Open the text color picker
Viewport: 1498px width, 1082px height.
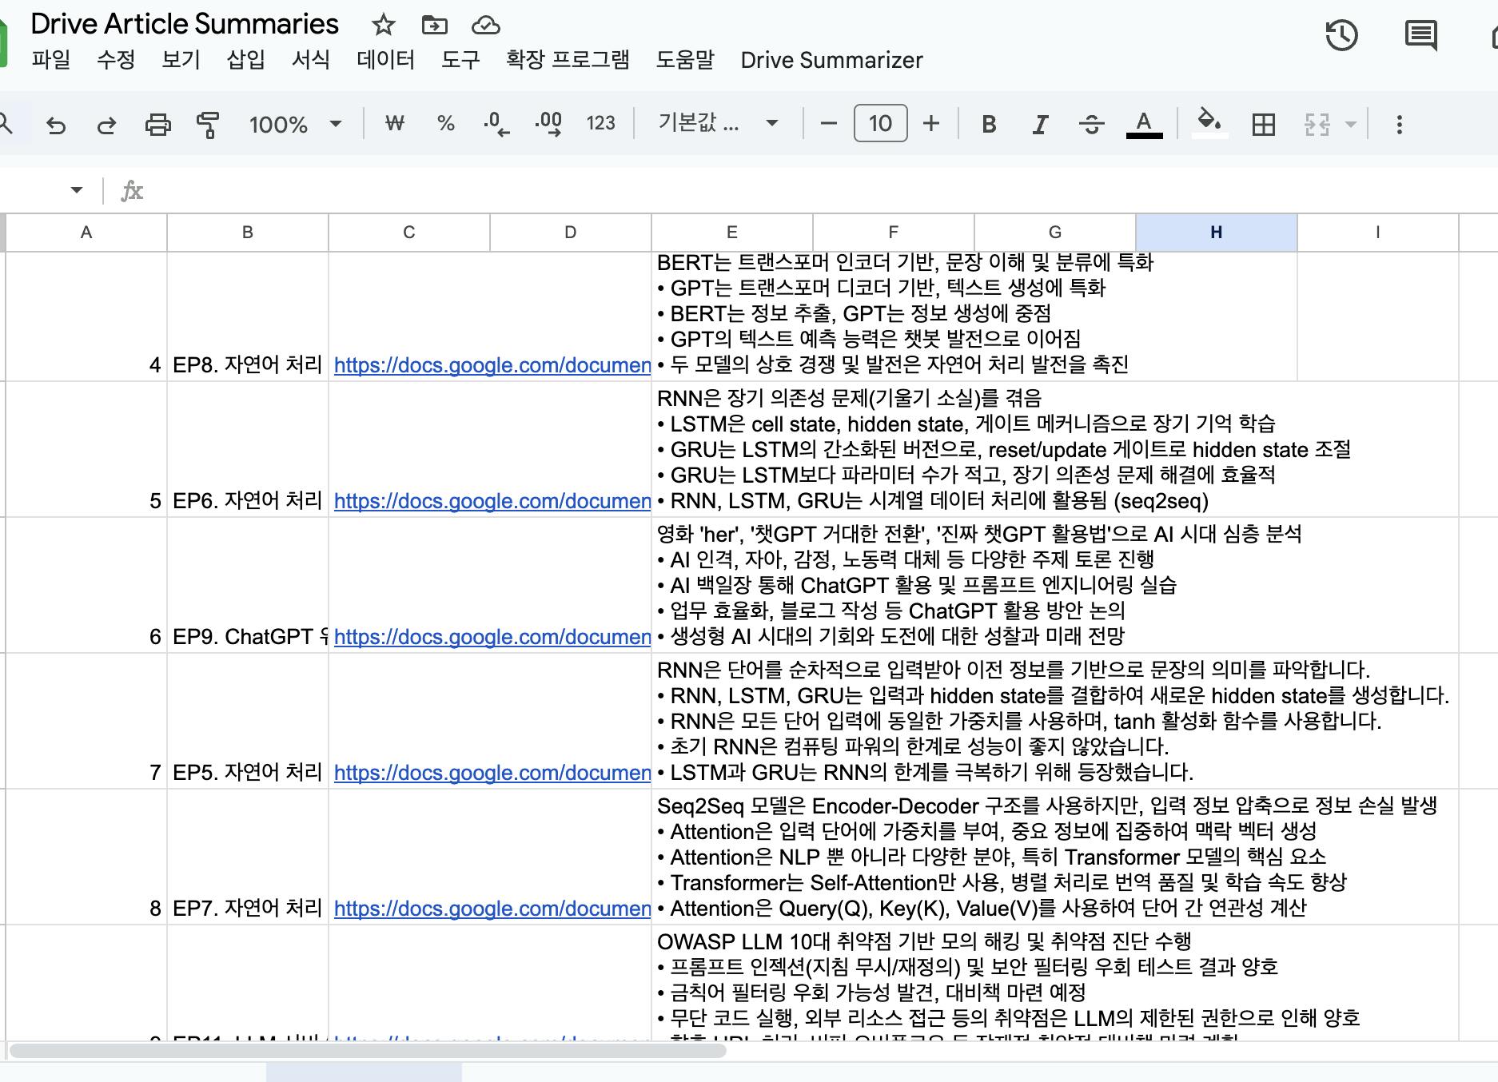[x=1144, y=125]
